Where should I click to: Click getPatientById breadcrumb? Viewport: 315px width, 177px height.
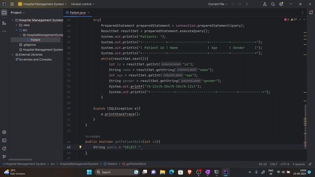pyautogui.click(x=134, y=164)
